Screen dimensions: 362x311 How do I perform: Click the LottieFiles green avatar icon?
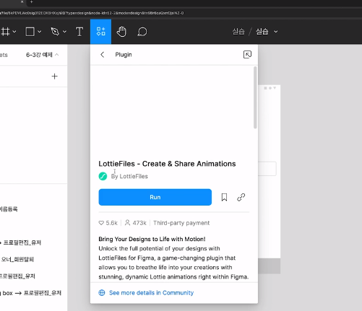point(103,176)
